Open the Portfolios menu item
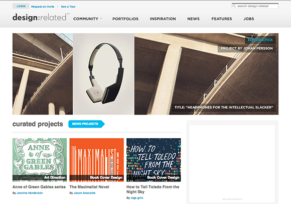This screenshot has height=204, width=291. point(125,19)
